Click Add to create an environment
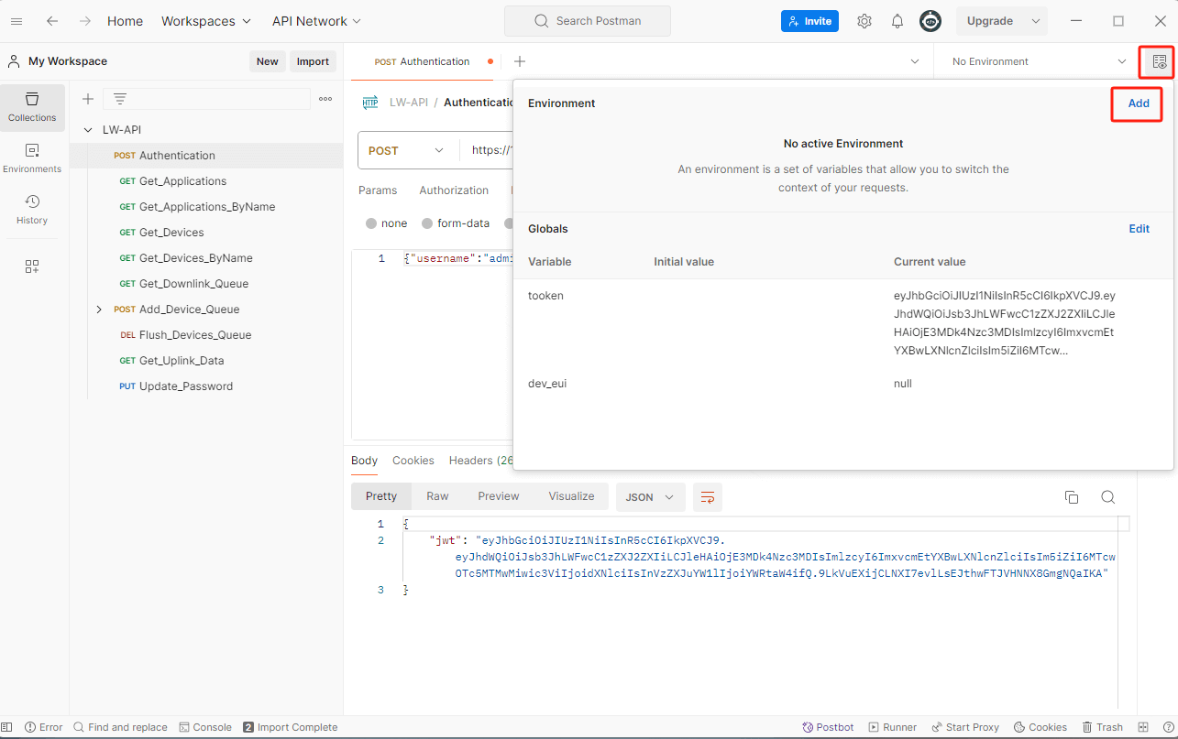 [1138, 103]
